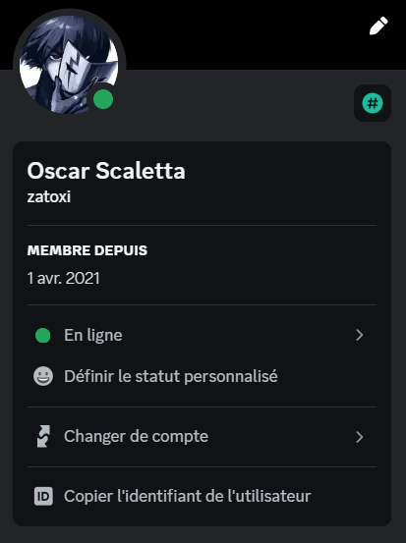Click empty space right of Oscar Scaletta

281,171
